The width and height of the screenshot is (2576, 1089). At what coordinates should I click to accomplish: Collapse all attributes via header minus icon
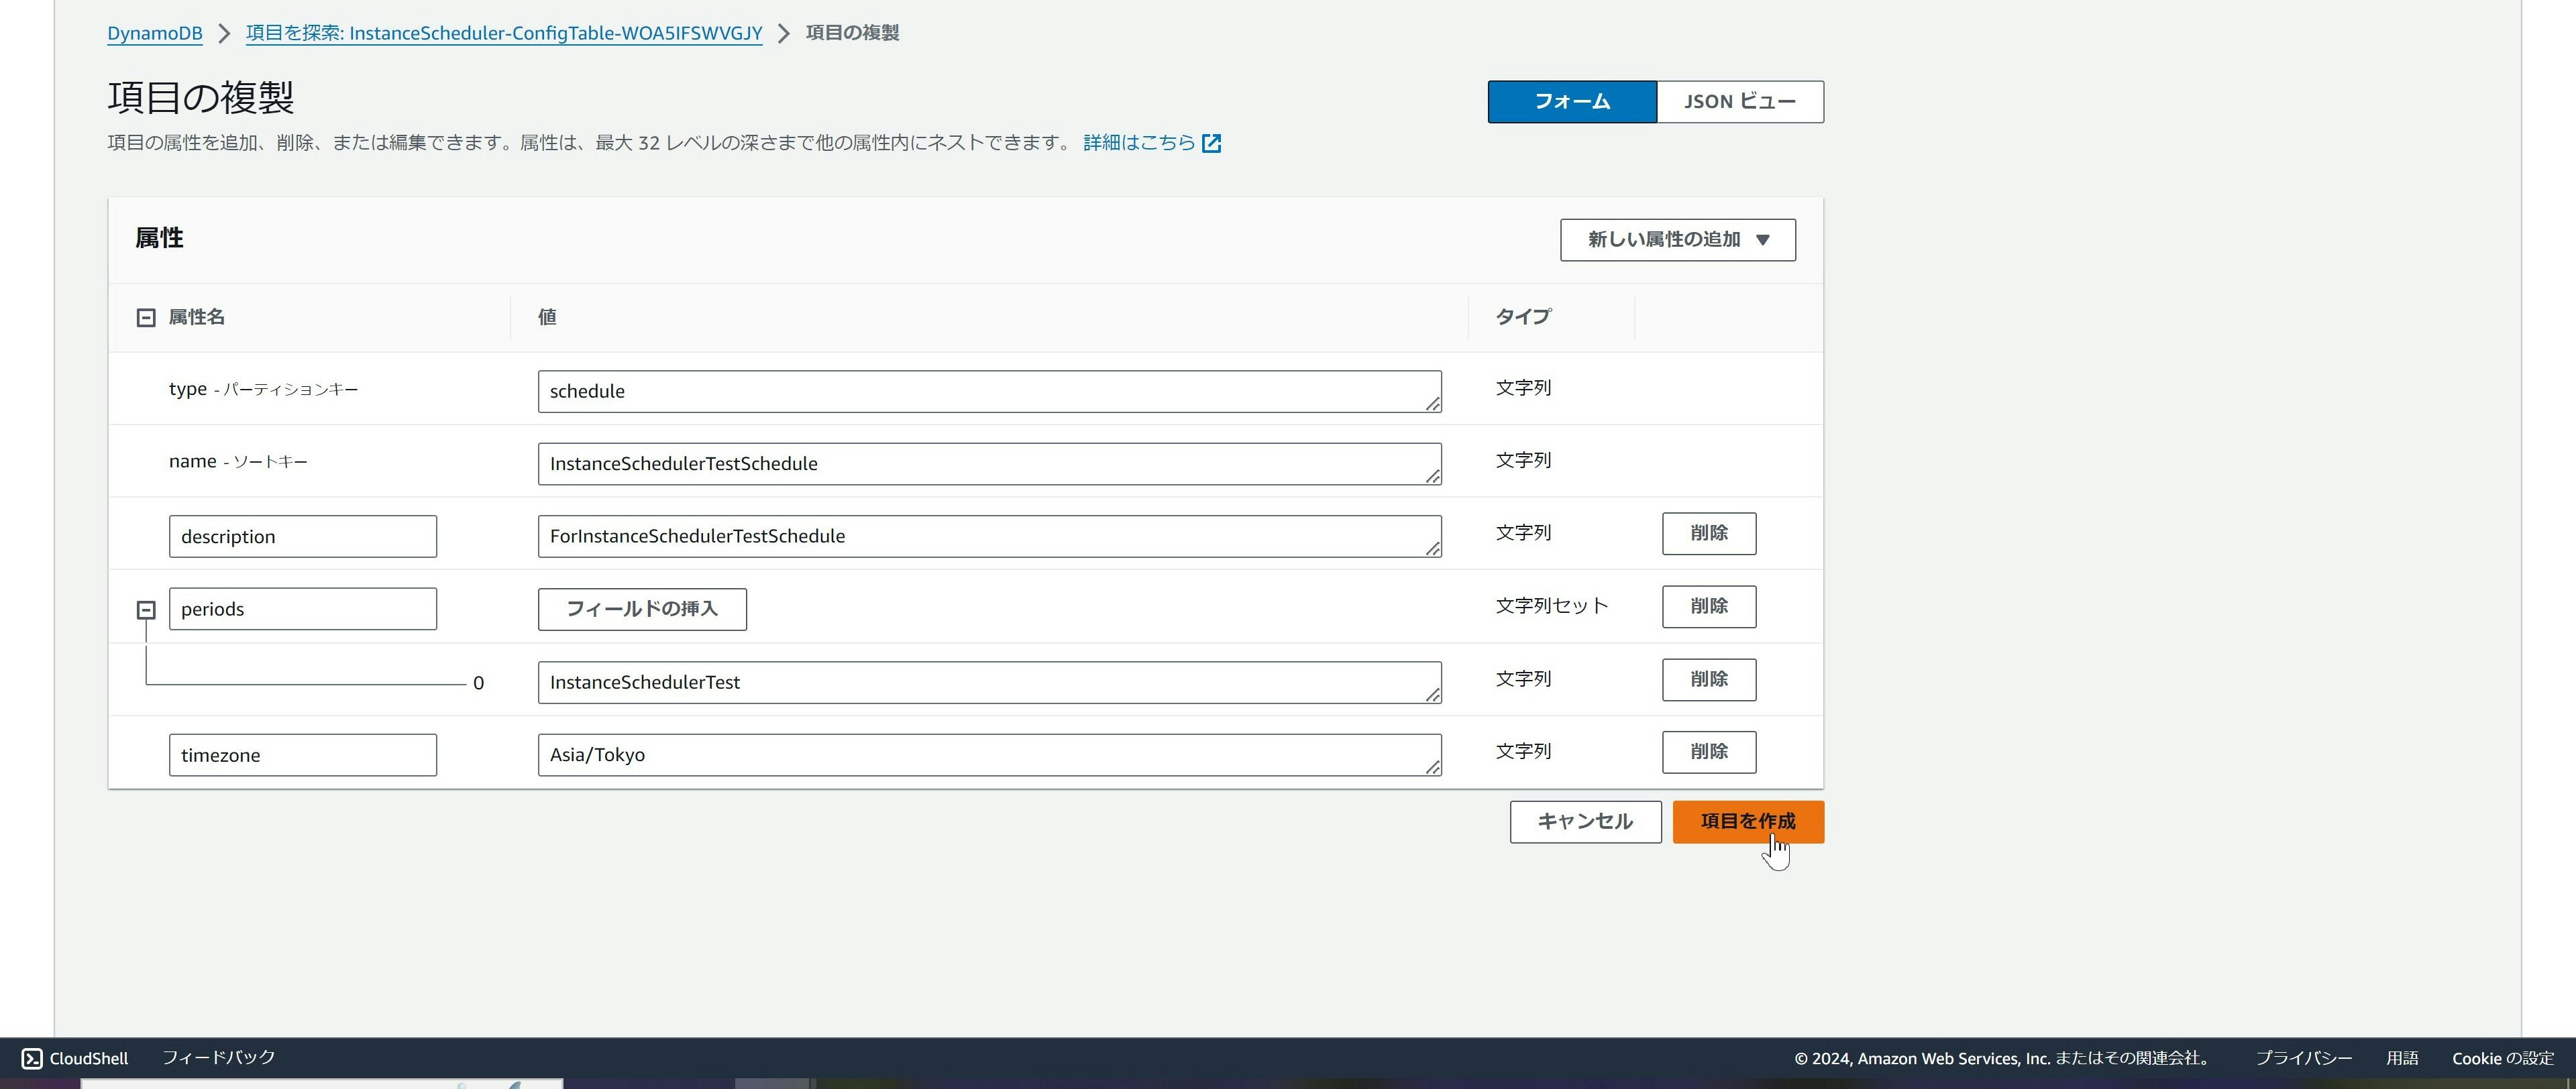[x=146, y=318]
